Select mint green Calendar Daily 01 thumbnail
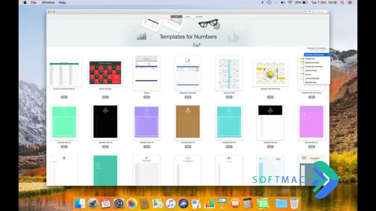This screenshot has height=211, width=376. tap(64, 123)
